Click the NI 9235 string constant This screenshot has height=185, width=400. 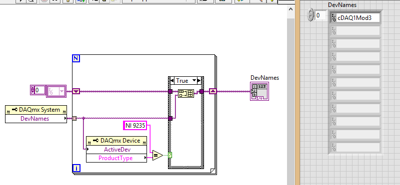click(135, 126)
